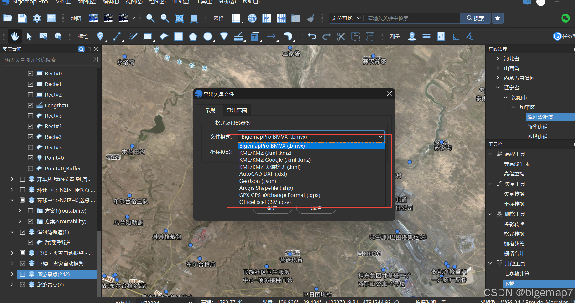
Task: Click the globe longitude/latitude grid icon
Action: pyautogui.click(x=252, y=18)
